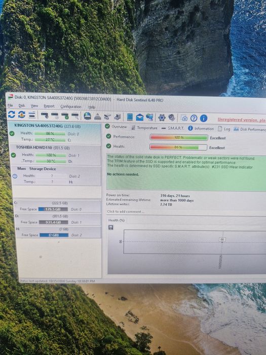Click the Health (%) chart heading

click(x=116, y=220)
